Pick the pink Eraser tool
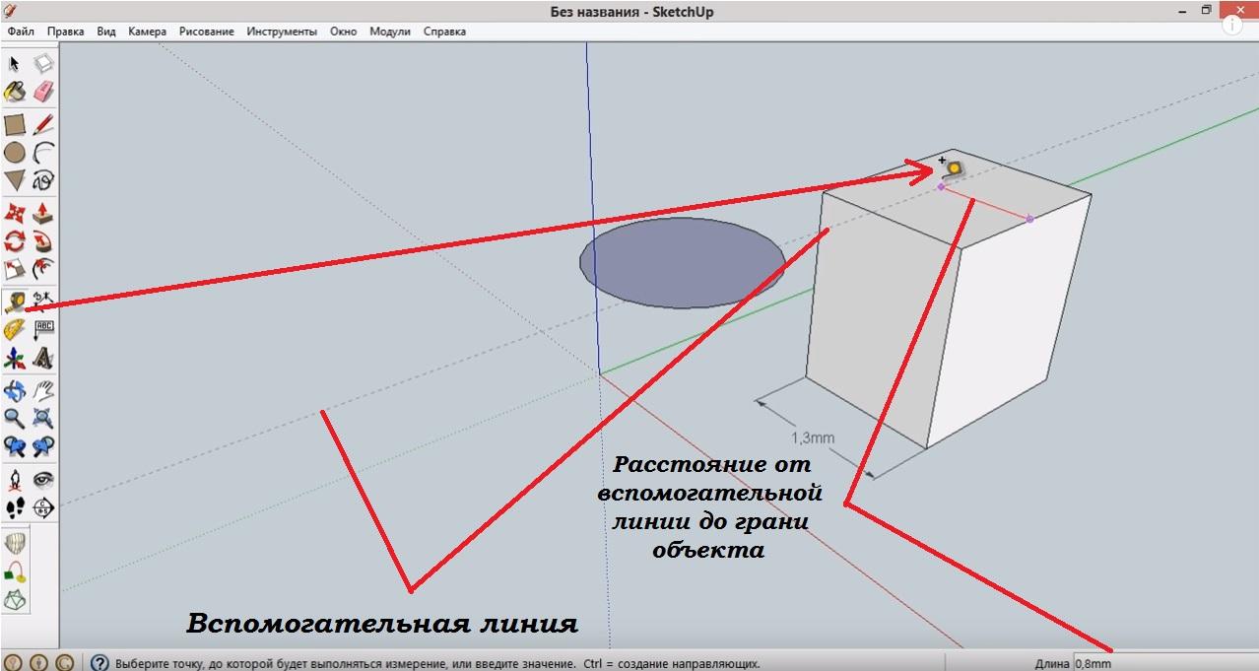This screenshot has height=671, width=1259. [x=43, y=93]
